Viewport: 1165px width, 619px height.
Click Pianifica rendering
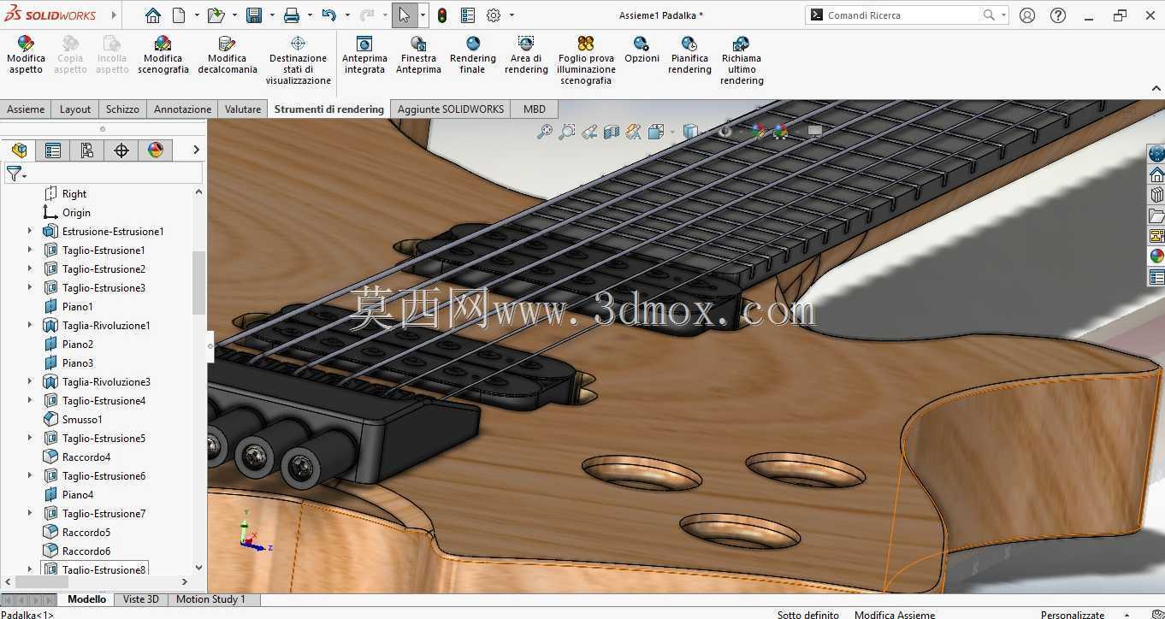689,56
